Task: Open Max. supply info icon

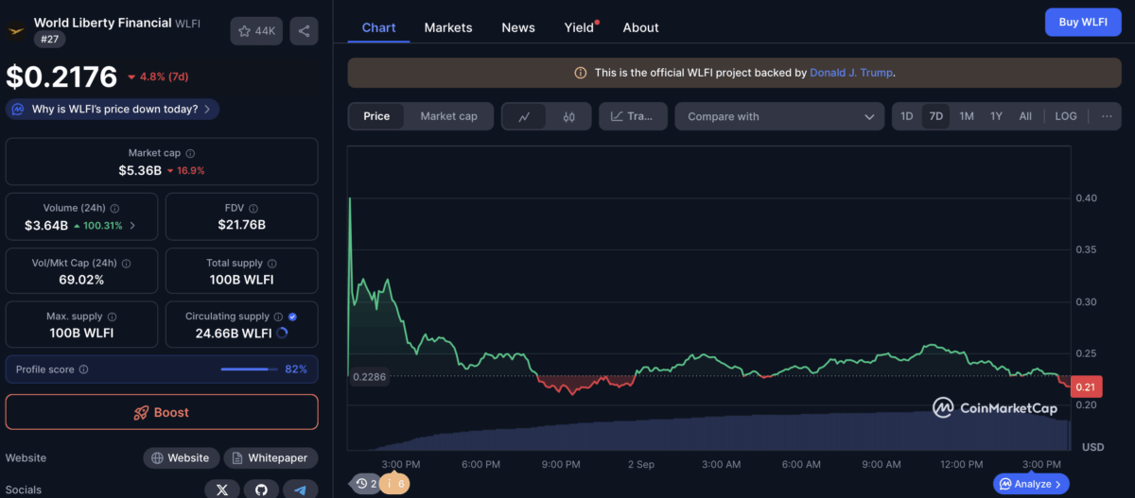Action: 112,318
